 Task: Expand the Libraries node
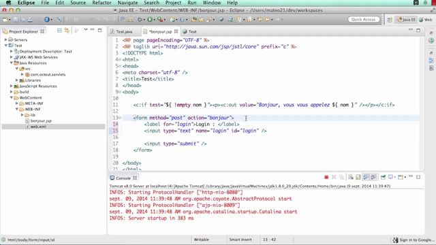click(x=17, y=80)
